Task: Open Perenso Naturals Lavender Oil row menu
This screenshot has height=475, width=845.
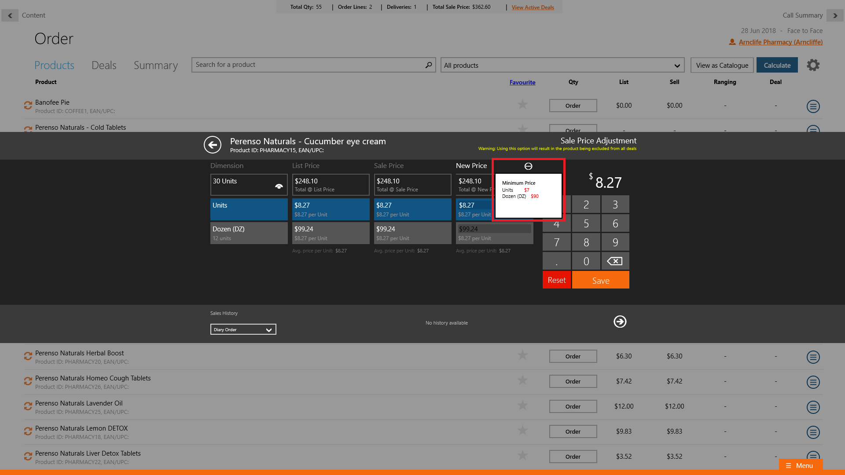Action: coord(813,407)
